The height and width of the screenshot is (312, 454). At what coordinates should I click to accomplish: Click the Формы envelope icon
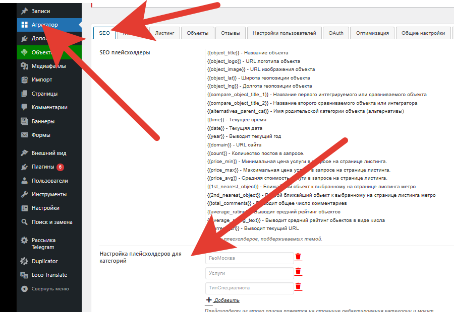click(x=24, y=135)
